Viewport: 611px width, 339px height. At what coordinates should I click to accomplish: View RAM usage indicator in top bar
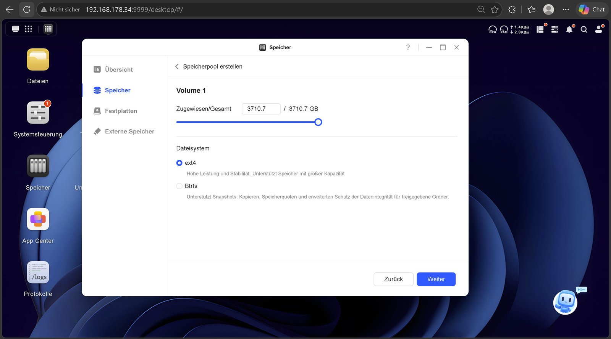click(x=504, y=29)
